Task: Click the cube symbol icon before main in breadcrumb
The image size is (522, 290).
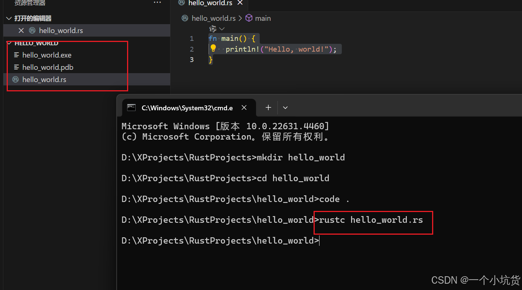Action: click(x=249, y=18)
